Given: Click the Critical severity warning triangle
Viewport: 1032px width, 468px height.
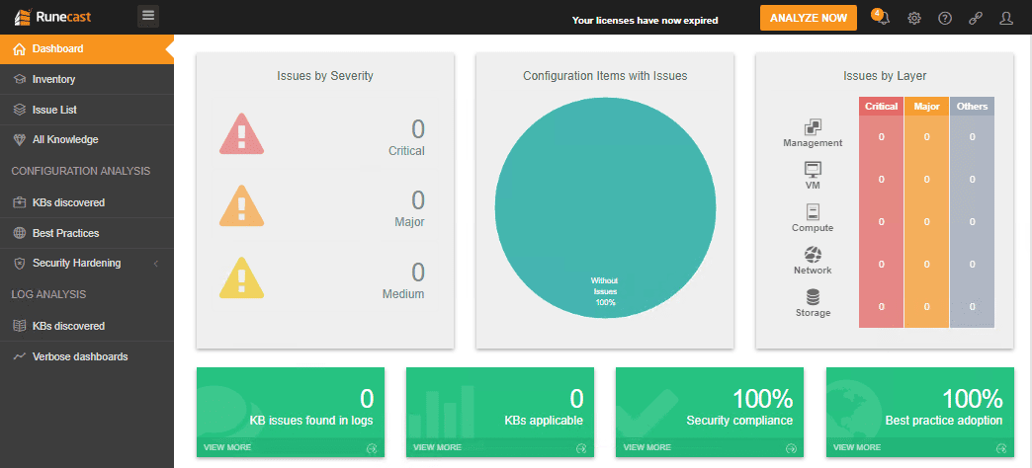Looking at the screenshot, I should click(x=241, y=134).
